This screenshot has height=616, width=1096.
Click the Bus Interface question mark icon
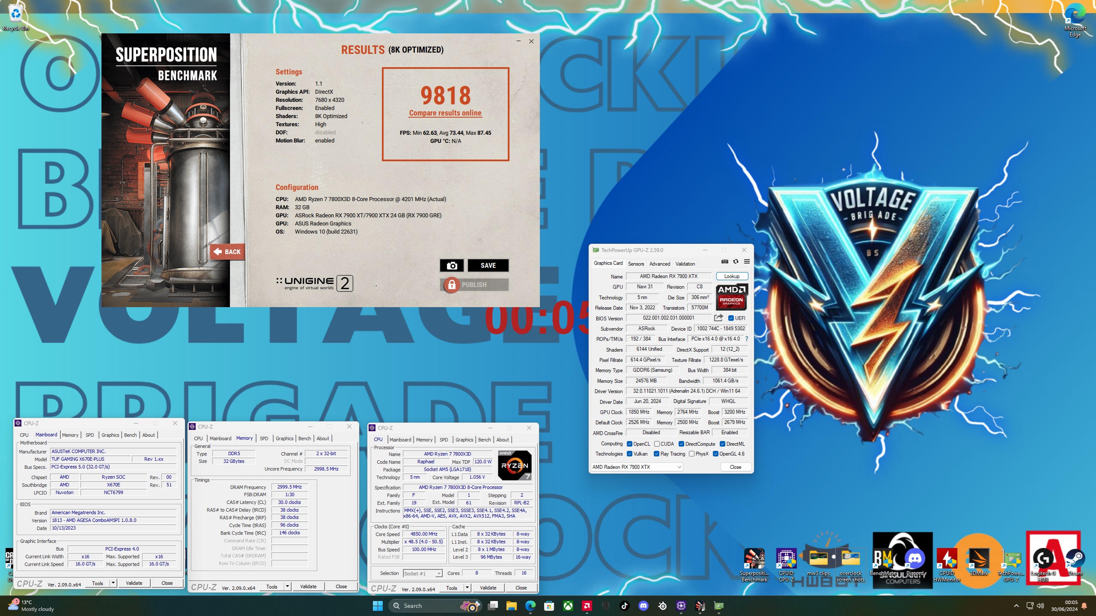coord(747,339)
